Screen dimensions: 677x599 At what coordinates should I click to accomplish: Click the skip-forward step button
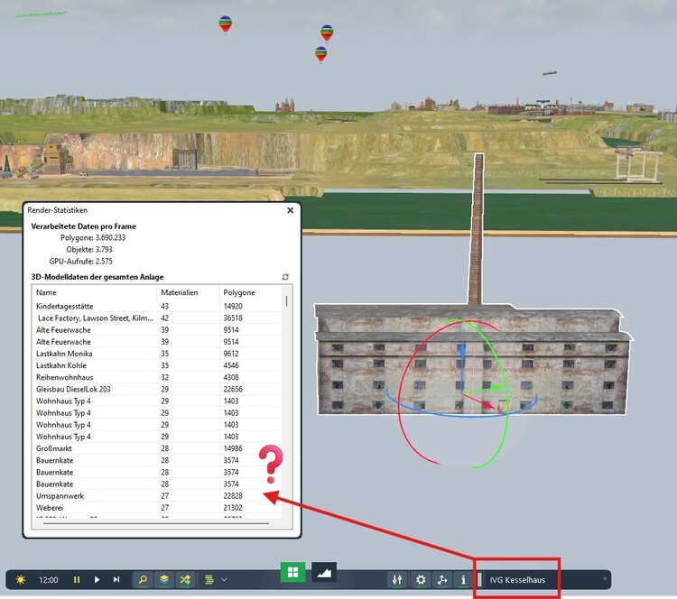click(116, 580)
